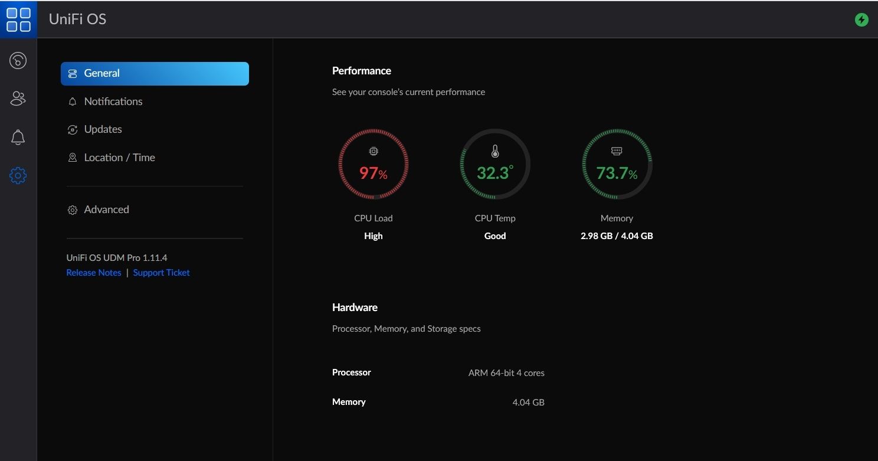The height and width of the screenshot is (461, 878).
Task: Click the Processor row label
Action: (352, 372)
